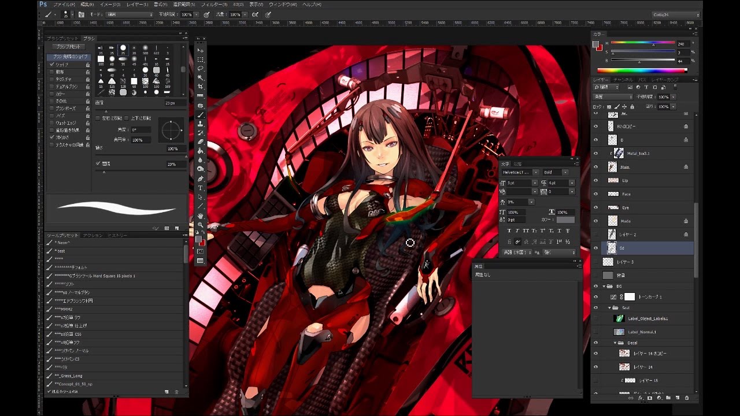Image resolution: width=740 pixels, height=416 pixels.
Task: Enable the デュアルブラシ checkbox
Action: pyautogui.click(x=52, y=86)
